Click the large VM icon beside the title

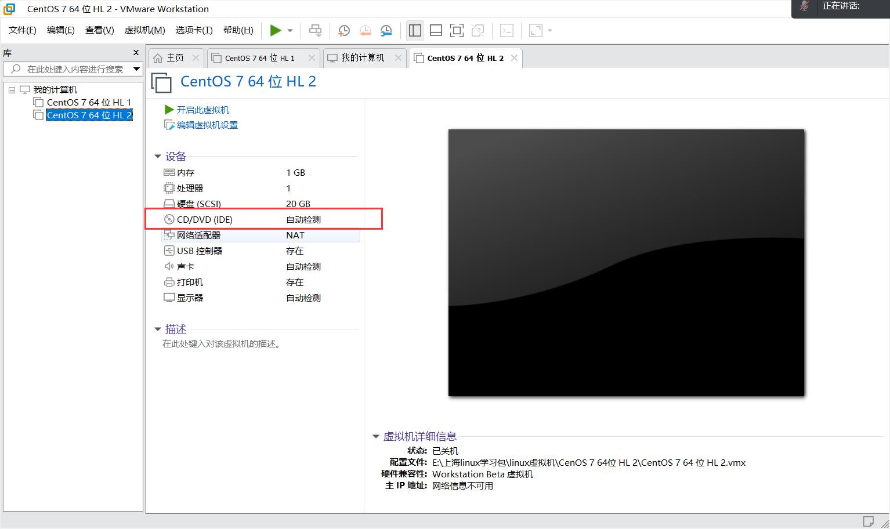click(x=161, y=83)
